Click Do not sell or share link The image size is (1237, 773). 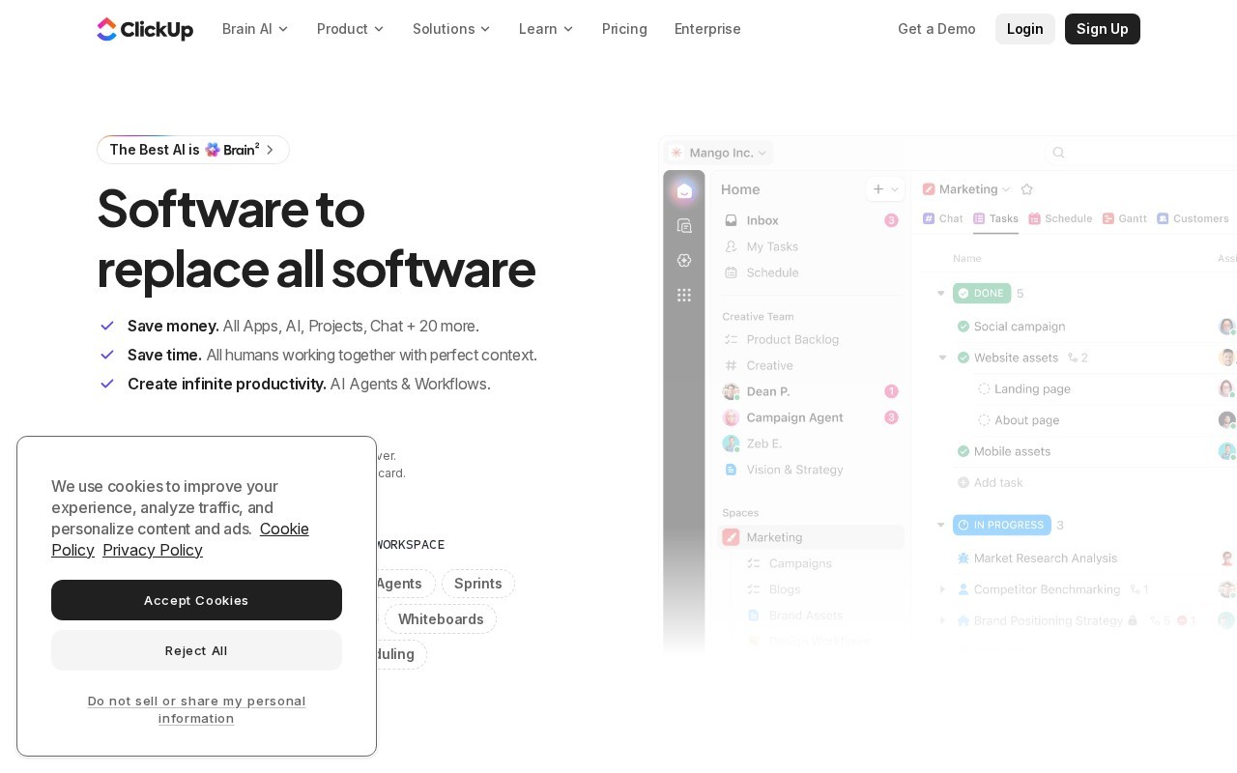click(x=196, y=709)
